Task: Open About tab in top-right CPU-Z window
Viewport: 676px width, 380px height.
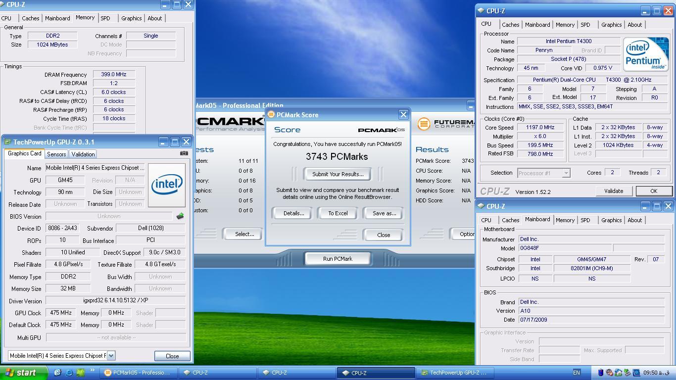Action: click(635, 25)
